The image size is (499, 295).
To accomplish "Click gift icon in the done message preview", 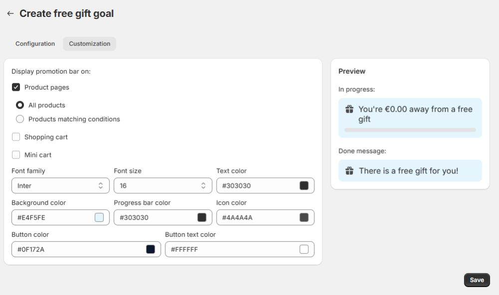I will tap(349, 171).
